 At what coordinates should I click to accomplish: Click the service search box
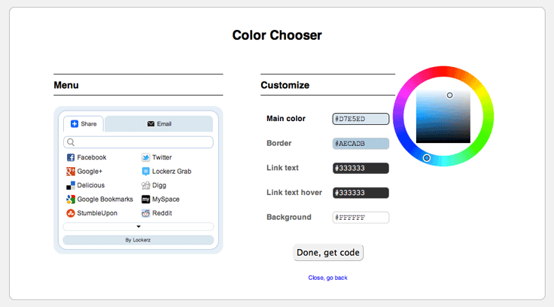point(138,142)
